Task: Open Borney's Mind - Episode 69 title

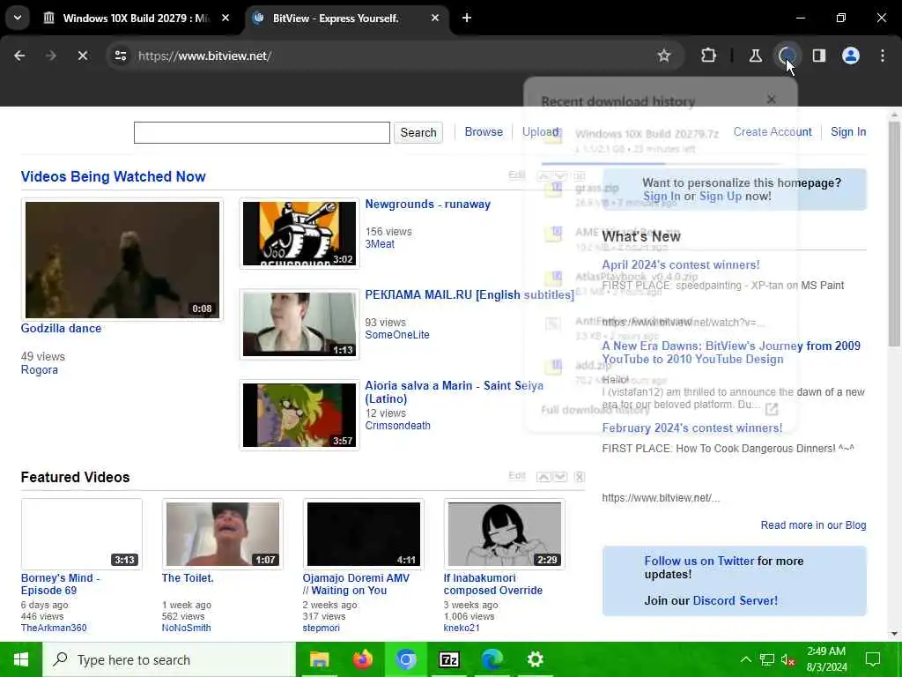Action: (60, 584)
